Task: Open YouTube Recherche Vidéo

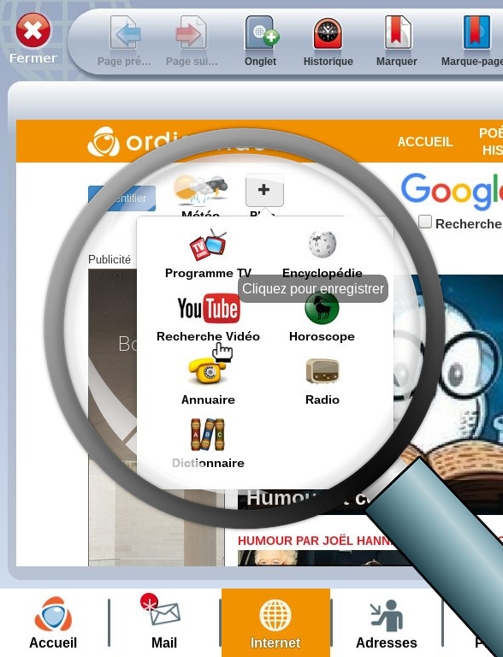Action: [x=209, y=308]
